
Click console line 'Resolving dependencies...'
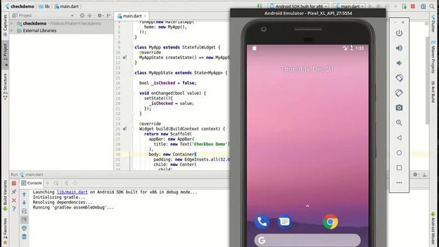click(62, 202)
